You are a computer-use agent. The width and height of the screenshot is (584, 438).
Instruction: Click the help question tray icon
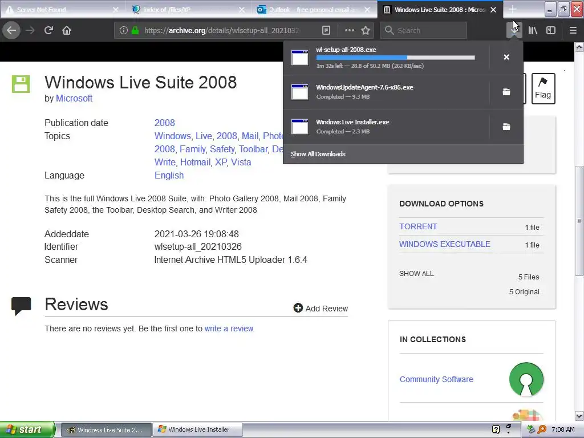pos(496,429)
